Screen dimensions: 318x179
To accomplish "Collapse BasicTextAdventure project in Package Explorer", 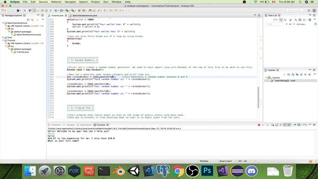I will (x=3, y=23).
